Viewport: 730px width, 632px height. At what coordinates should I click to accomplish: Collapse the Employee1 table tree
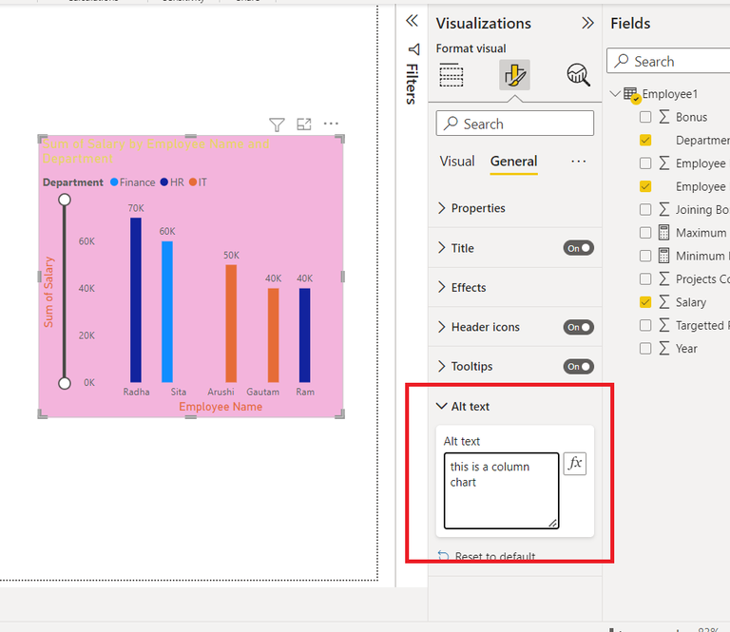[x=616, y=93]
